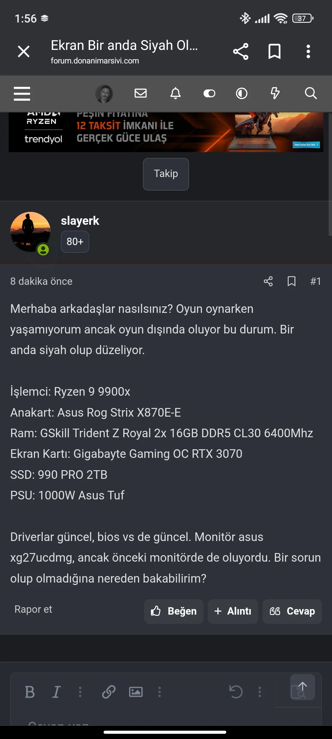
Task: Share page using browser share icon
Action: (241, 51)
